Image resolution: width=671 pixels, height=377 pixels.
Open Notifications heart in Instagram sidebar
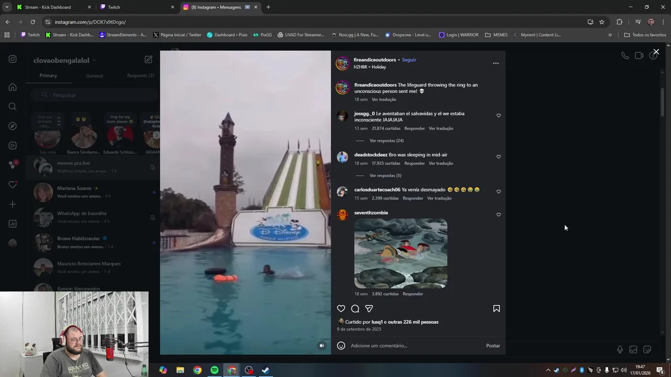pyautogui.click(x=13, y=184)
